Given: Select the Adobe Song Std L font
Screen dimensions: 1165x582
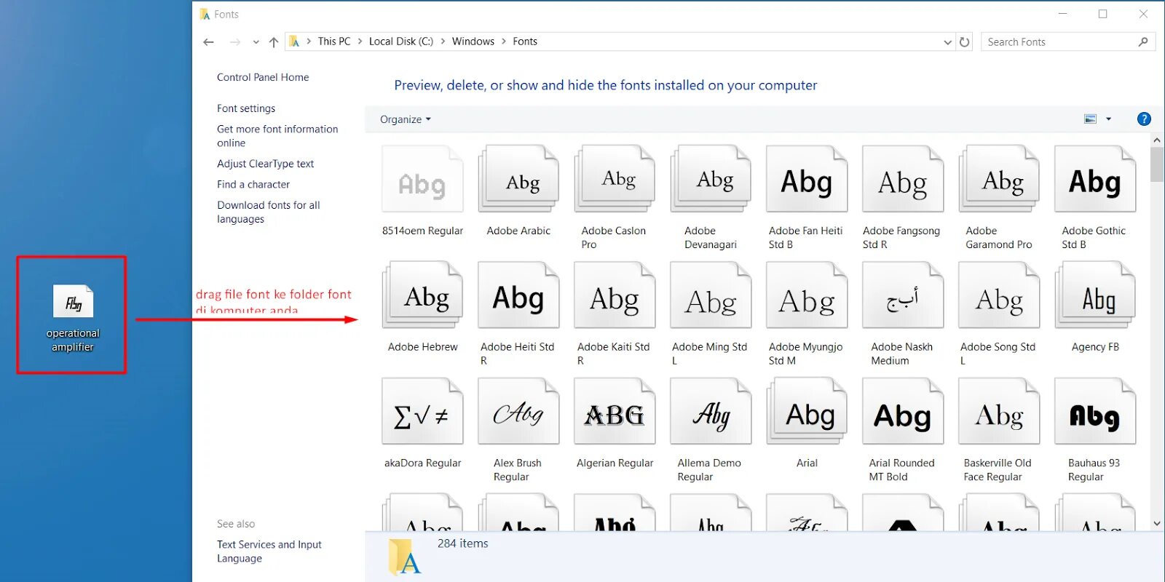Looking at the screenshot, I should (x=999, y=295).
